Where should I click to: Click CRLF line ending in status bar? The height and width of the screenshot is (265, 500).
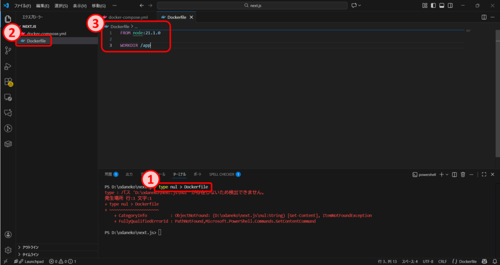(x=442, y=262)
